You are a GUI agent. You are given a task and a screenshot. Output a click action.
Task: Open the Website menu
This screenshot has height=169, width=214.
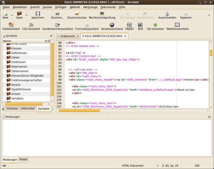75,7
